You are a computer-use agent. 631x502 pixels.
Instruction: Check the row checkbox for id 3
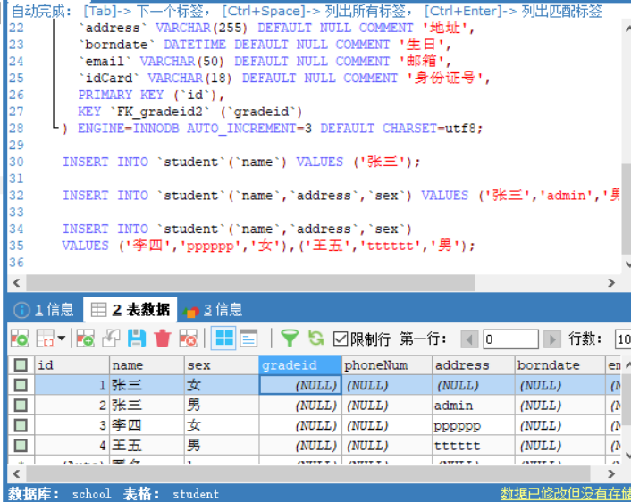point(19,425)
